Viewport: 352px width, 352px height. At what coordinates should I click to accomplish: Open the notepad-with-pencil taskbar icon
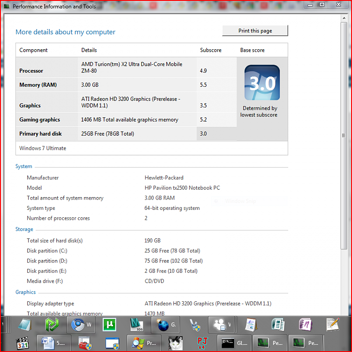pyautogui.click(x=333, y=325)
